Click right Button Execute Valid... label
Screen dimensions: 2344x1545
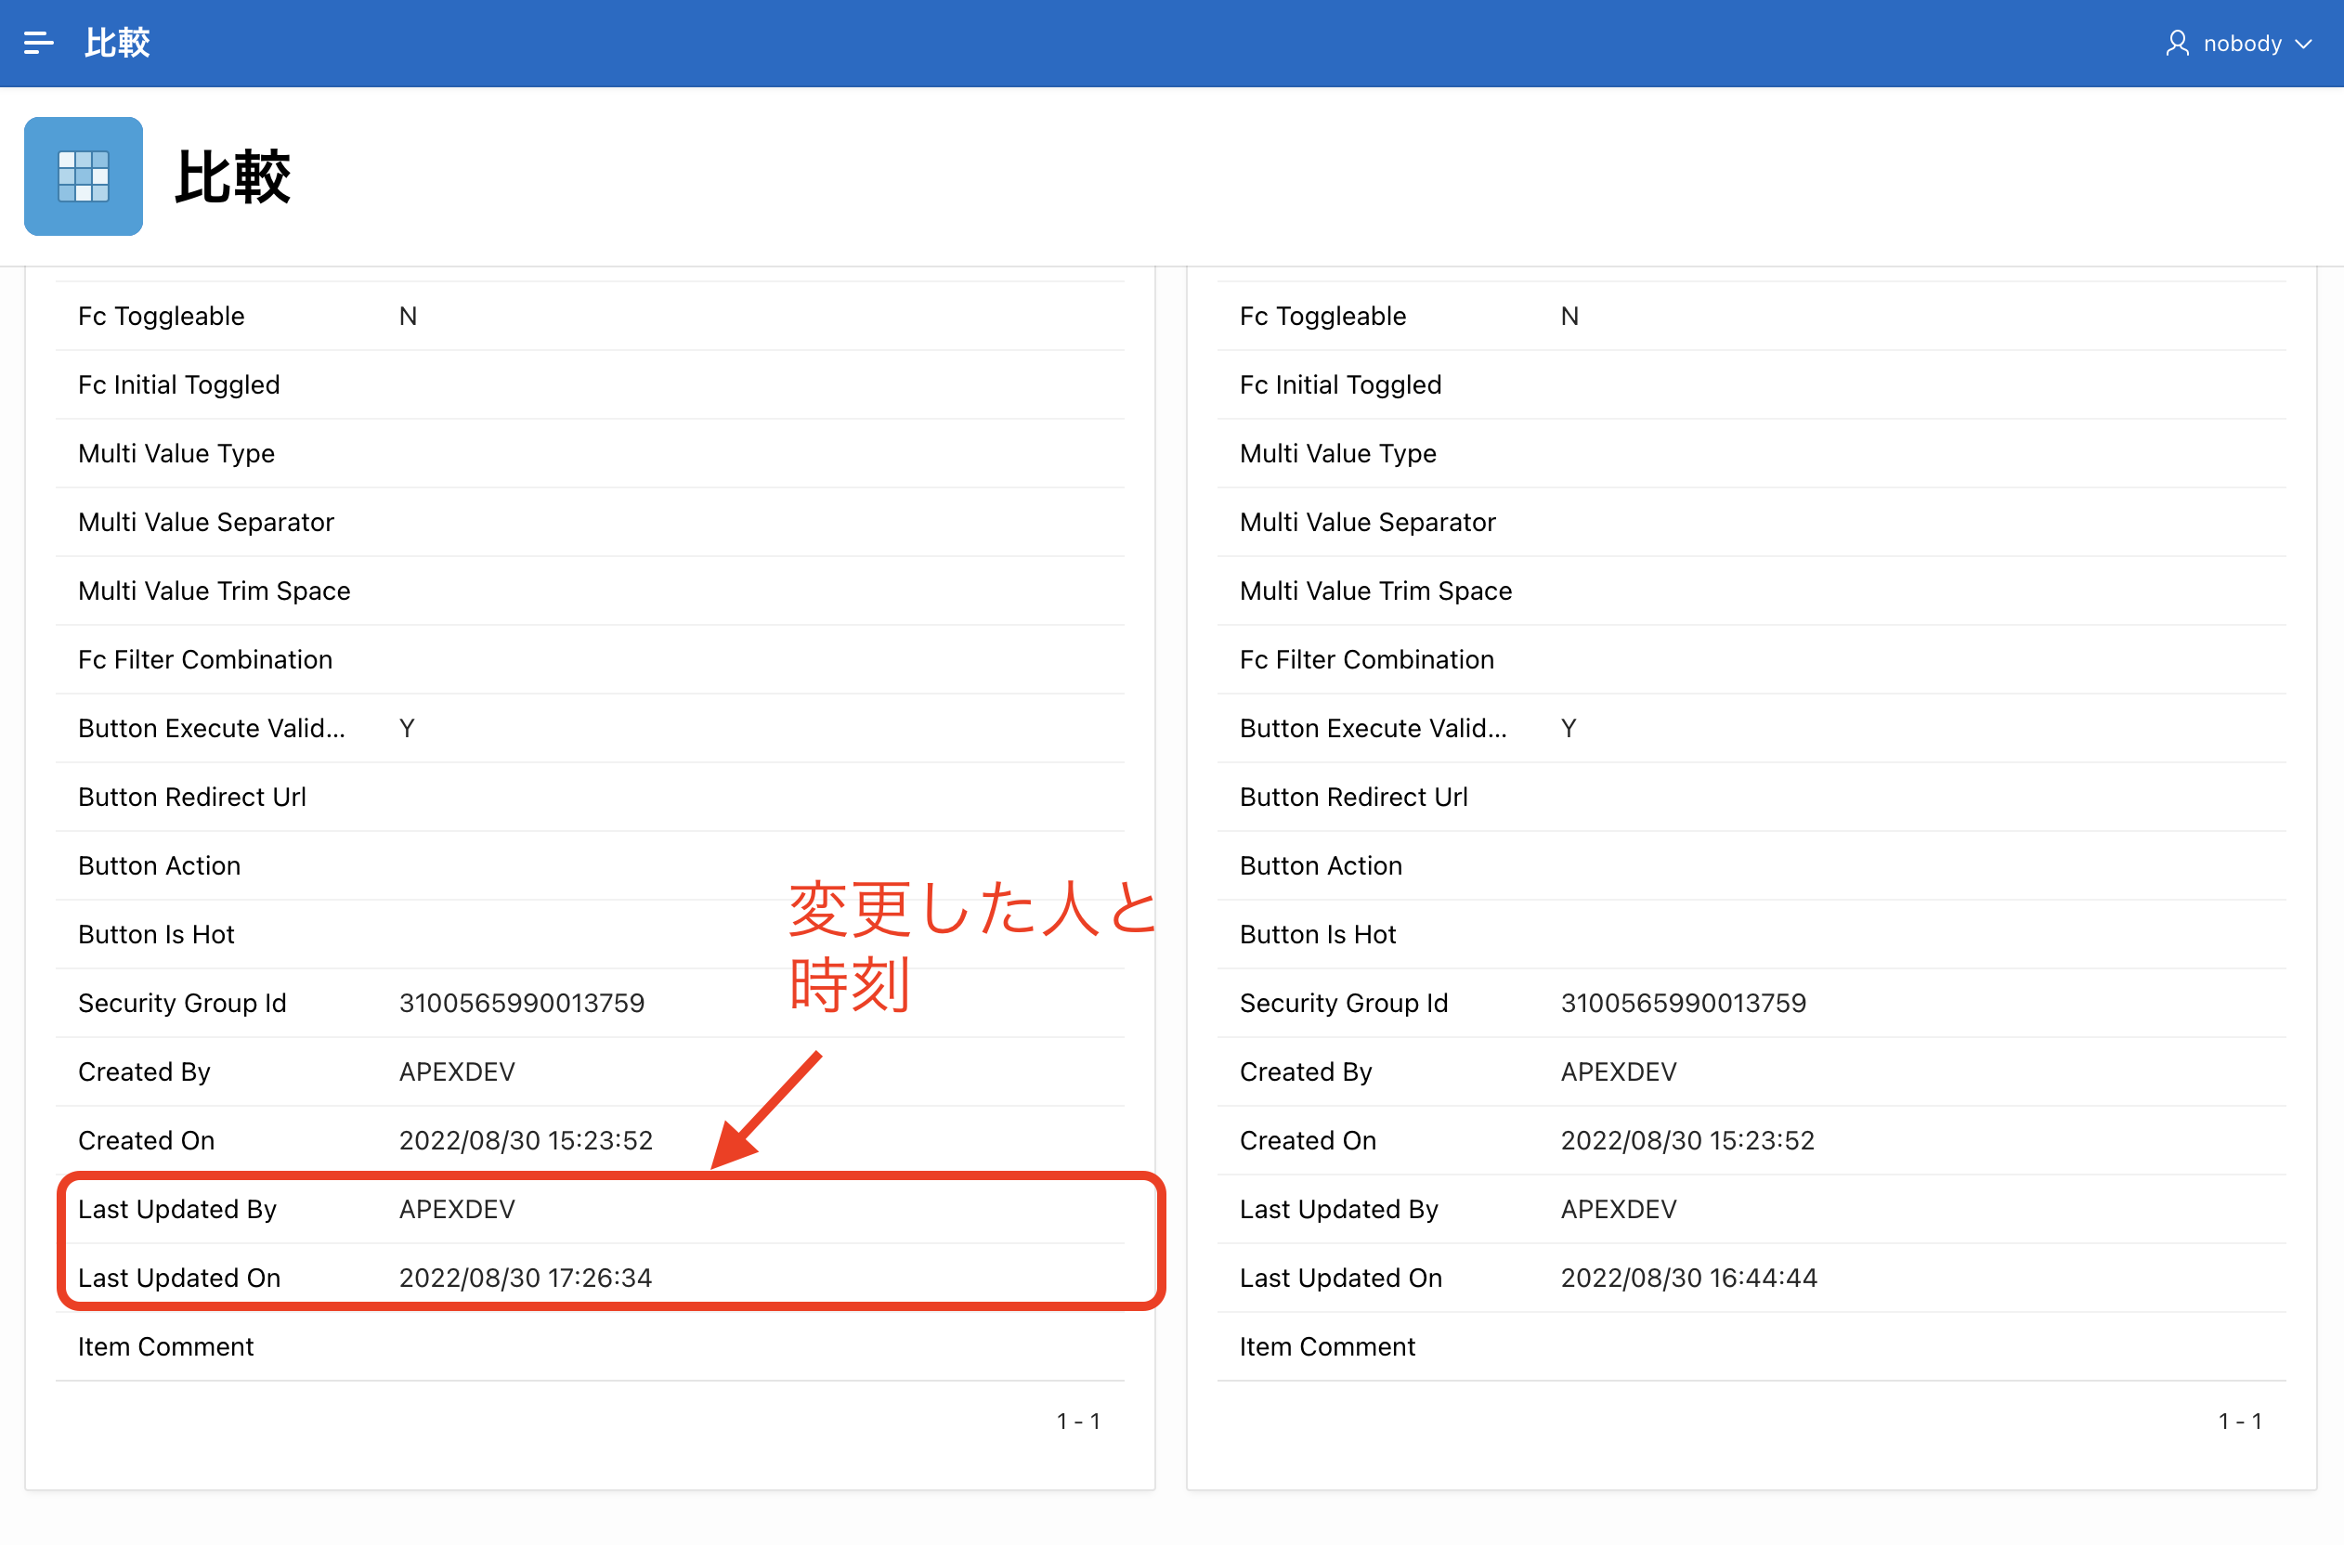point(1373,727)
